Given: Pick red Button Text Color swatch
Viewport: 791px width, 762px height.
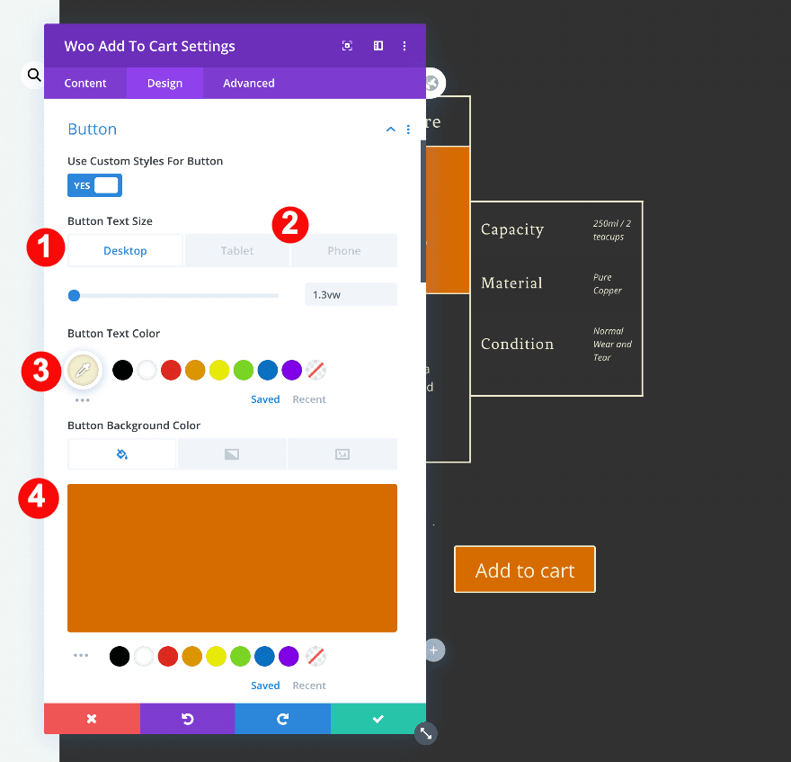Looking at the screenshot, I should 171,370.
